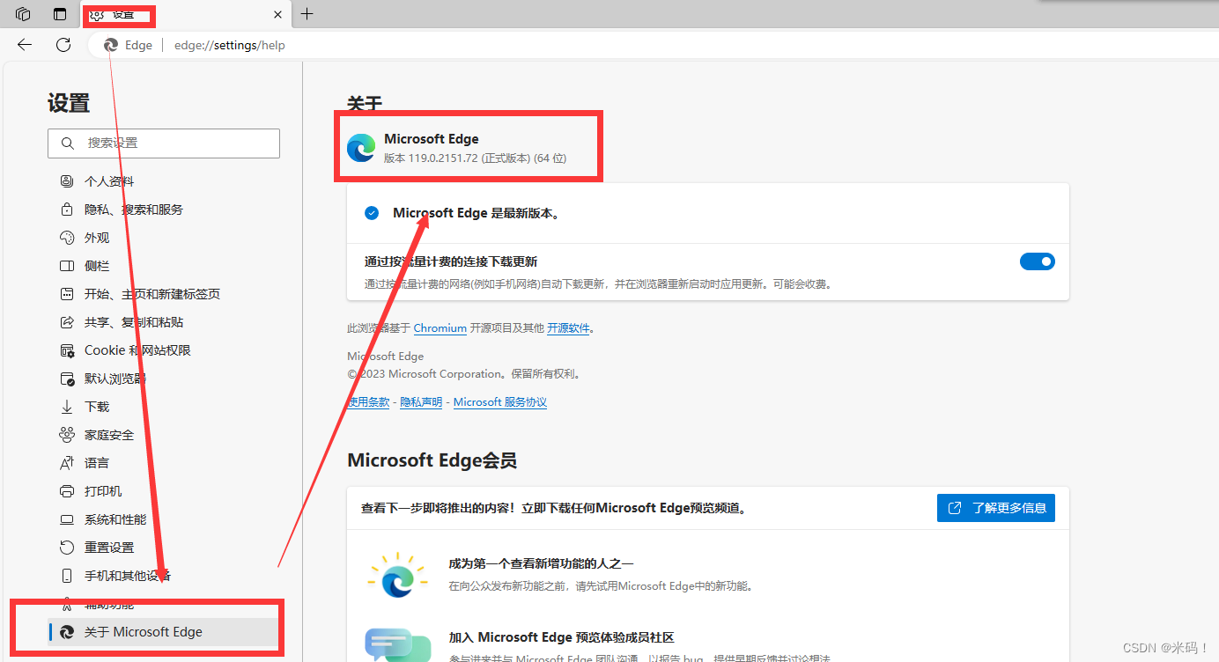
Task: Select 关于 Microsoft Edge in the sidebar
Action: pyautogui.click(x=164, y=632)
